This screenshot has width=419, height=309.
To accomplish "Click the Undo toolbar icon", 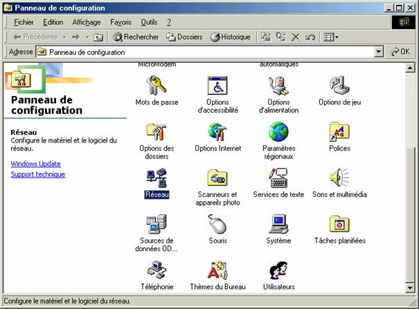I will click(x=310, y=37).
